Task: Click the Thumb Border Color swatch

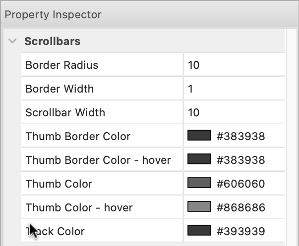Action: pyautogui.click(x=199, y=136)
